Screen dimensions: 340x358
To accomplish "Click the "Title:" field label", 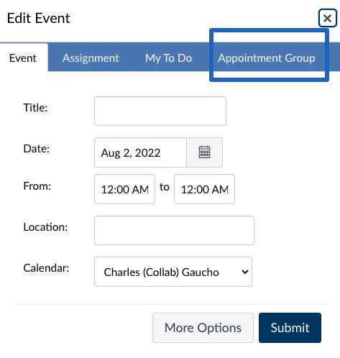I will 35,108.
